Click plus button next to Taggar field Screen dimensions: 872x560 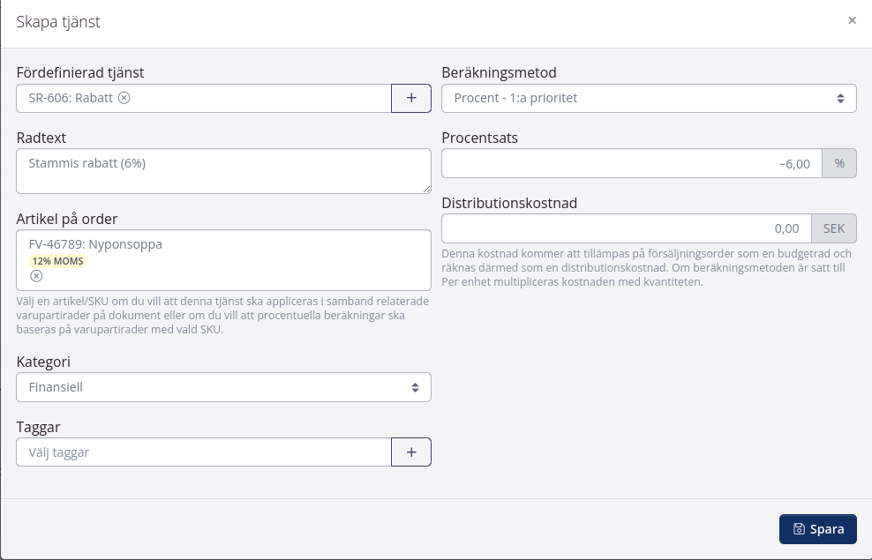click(411, 452)
